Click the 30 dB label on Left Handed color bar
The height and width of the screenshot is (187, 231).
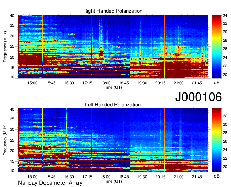(225, 124)
